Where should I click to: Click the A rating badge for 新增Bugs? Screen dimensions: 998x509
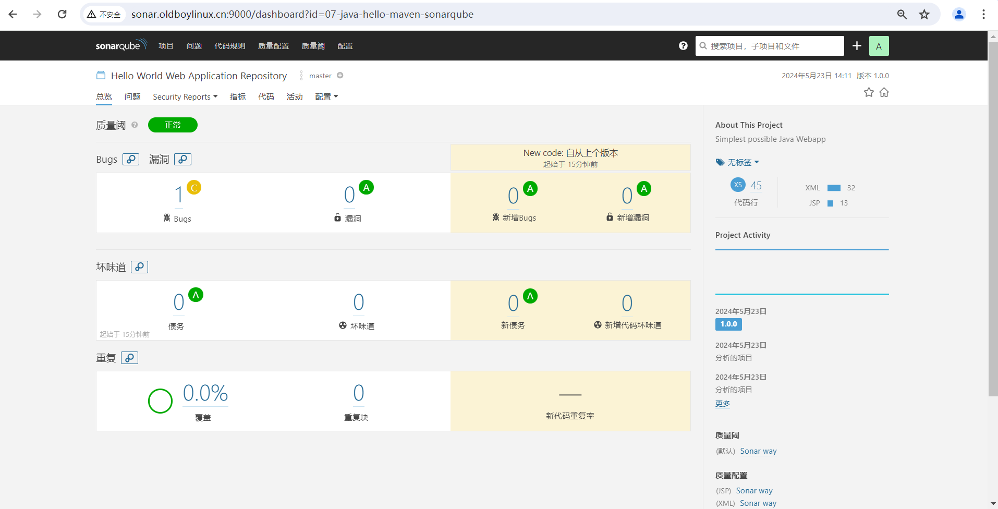pos(530,189)
